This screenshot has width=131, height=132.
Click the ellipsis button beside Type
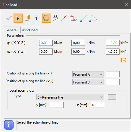112,97
